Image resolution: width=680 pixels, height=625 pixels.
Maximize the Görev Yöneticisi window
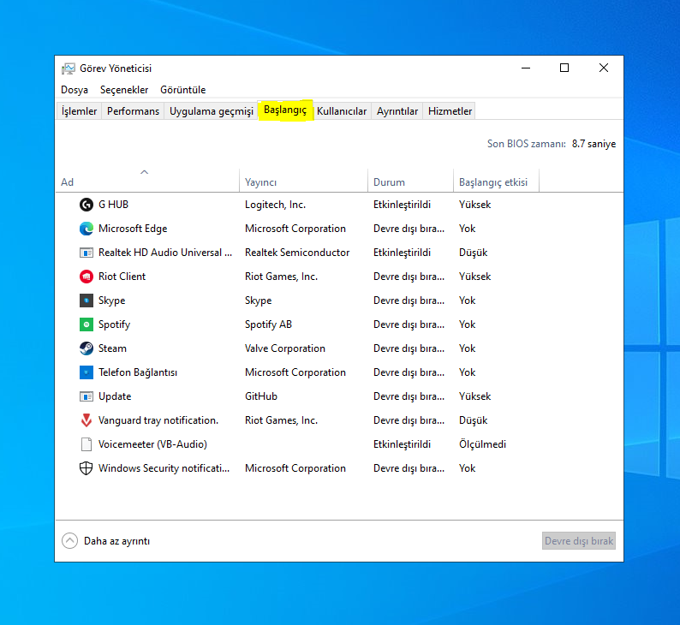[x=564, y=68]
